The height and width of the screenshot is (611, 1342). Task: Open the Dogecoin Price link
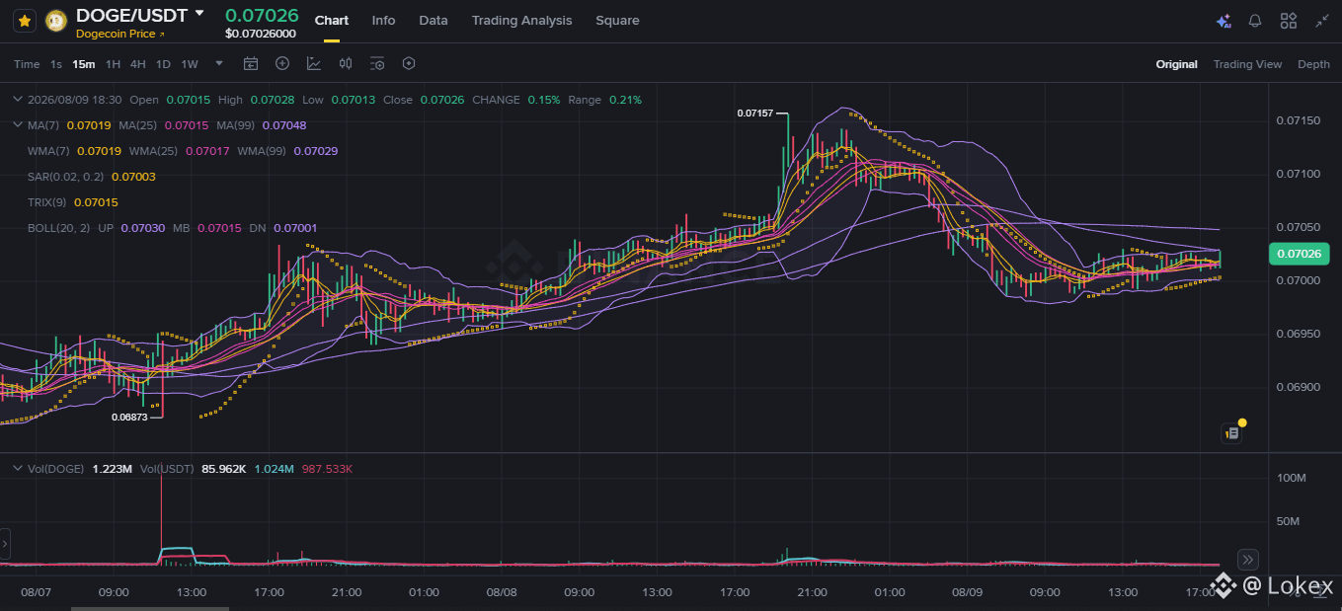click(119, 34)
